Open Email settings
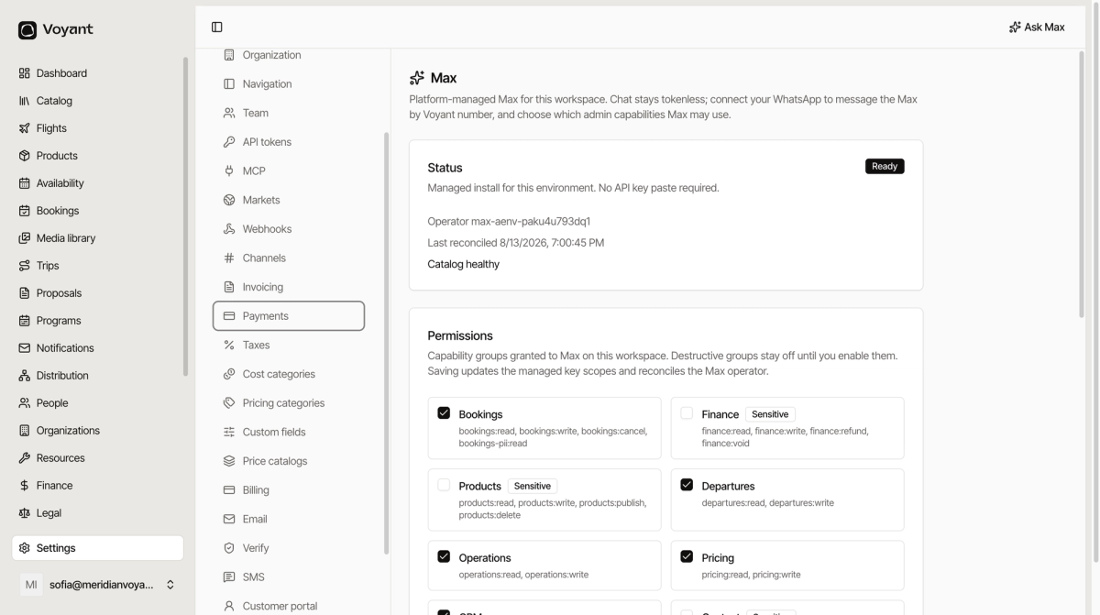 [289, 519]
